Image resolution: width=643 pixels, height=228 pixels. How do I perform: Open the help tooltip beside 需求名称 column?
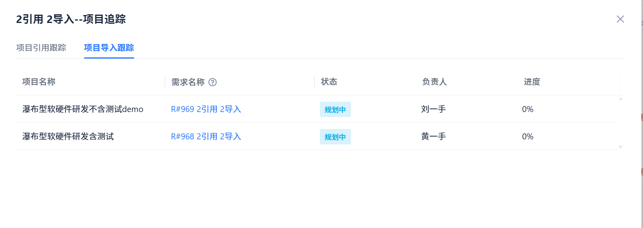213,82
